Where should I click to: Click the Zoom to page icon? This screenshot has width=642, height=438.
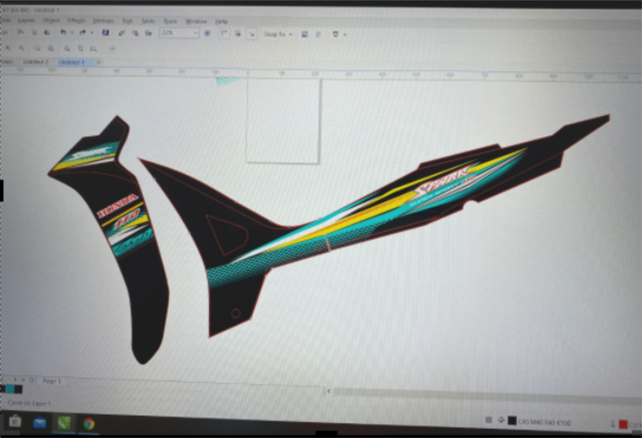(x=66, y=49)
